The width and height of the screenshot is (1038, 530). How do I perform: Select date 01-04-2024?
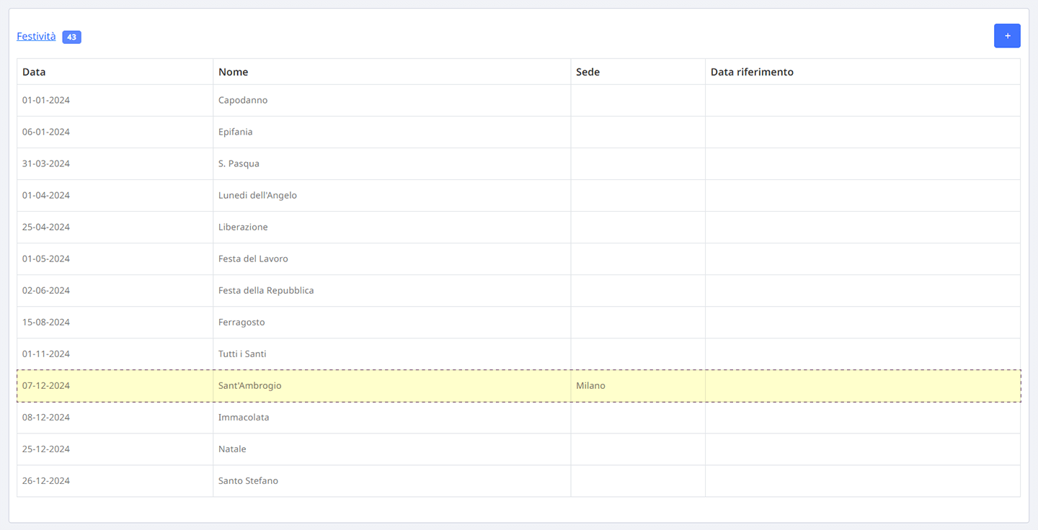(46, 195)
